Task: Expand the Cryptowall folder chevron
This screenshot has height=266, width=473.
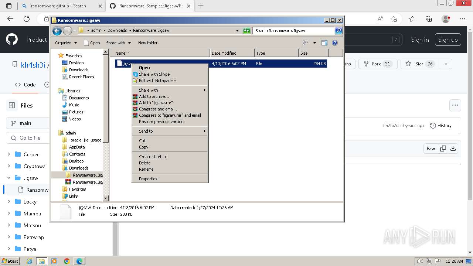Action: [x=9, y=166]
